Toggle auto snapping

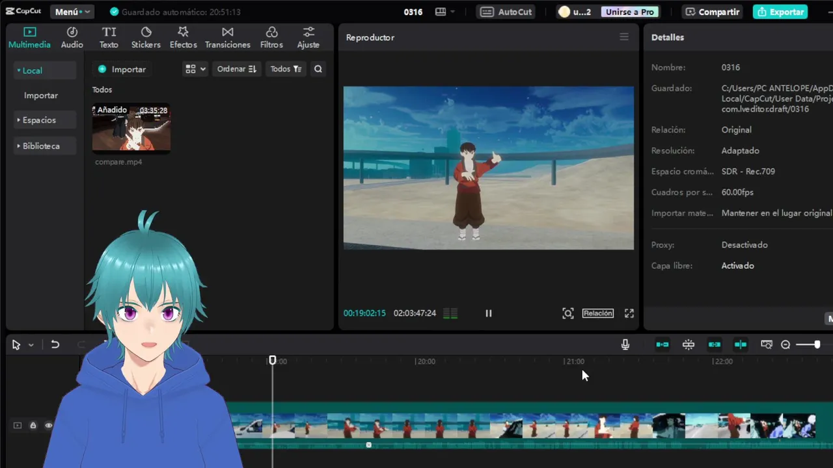point(689,344)
